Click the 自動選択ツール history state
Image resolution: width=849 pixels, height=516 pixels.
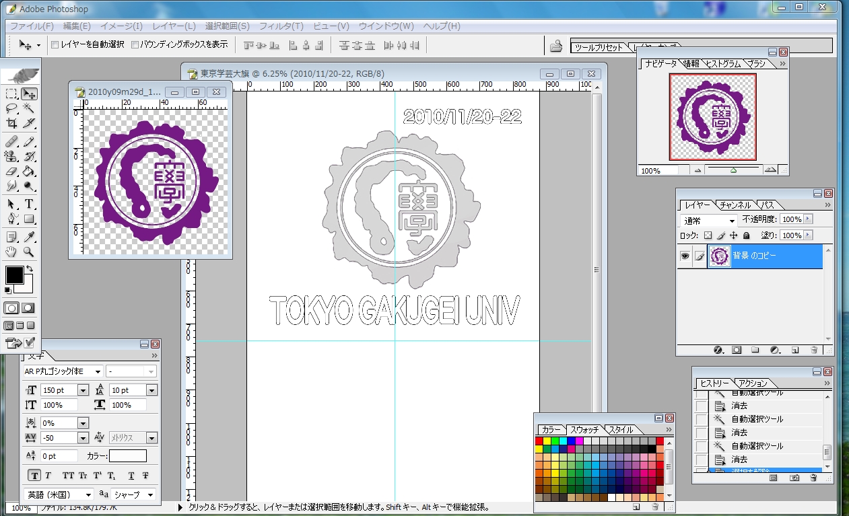click(x=757, y=419)
